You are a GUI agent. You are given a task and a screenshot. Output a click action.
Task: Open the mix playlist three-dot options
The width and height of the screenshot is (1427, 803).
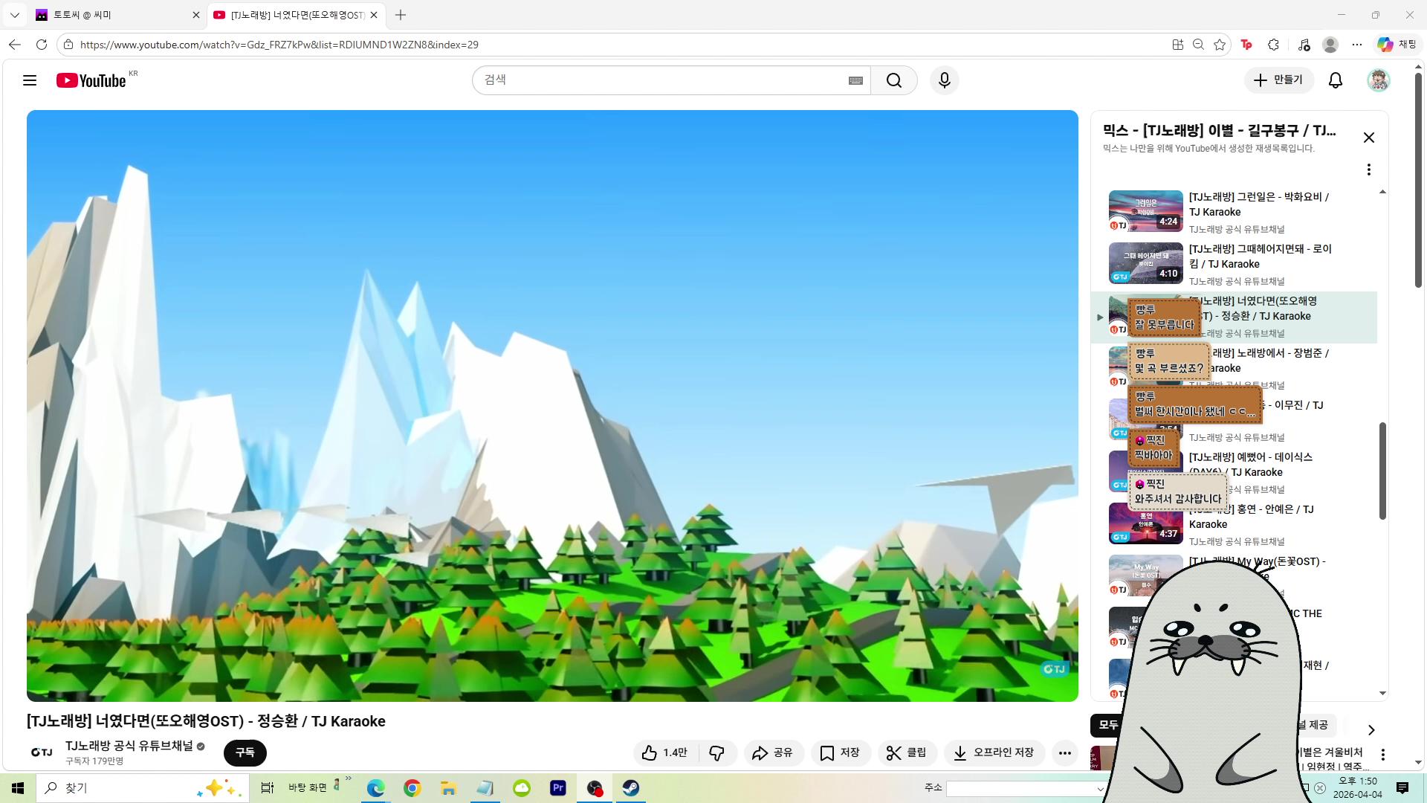1369,170
